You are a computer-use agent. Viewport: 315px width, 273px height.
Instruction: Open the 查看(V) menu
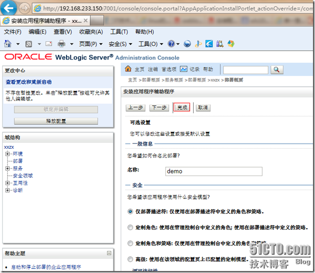point(63,32)
